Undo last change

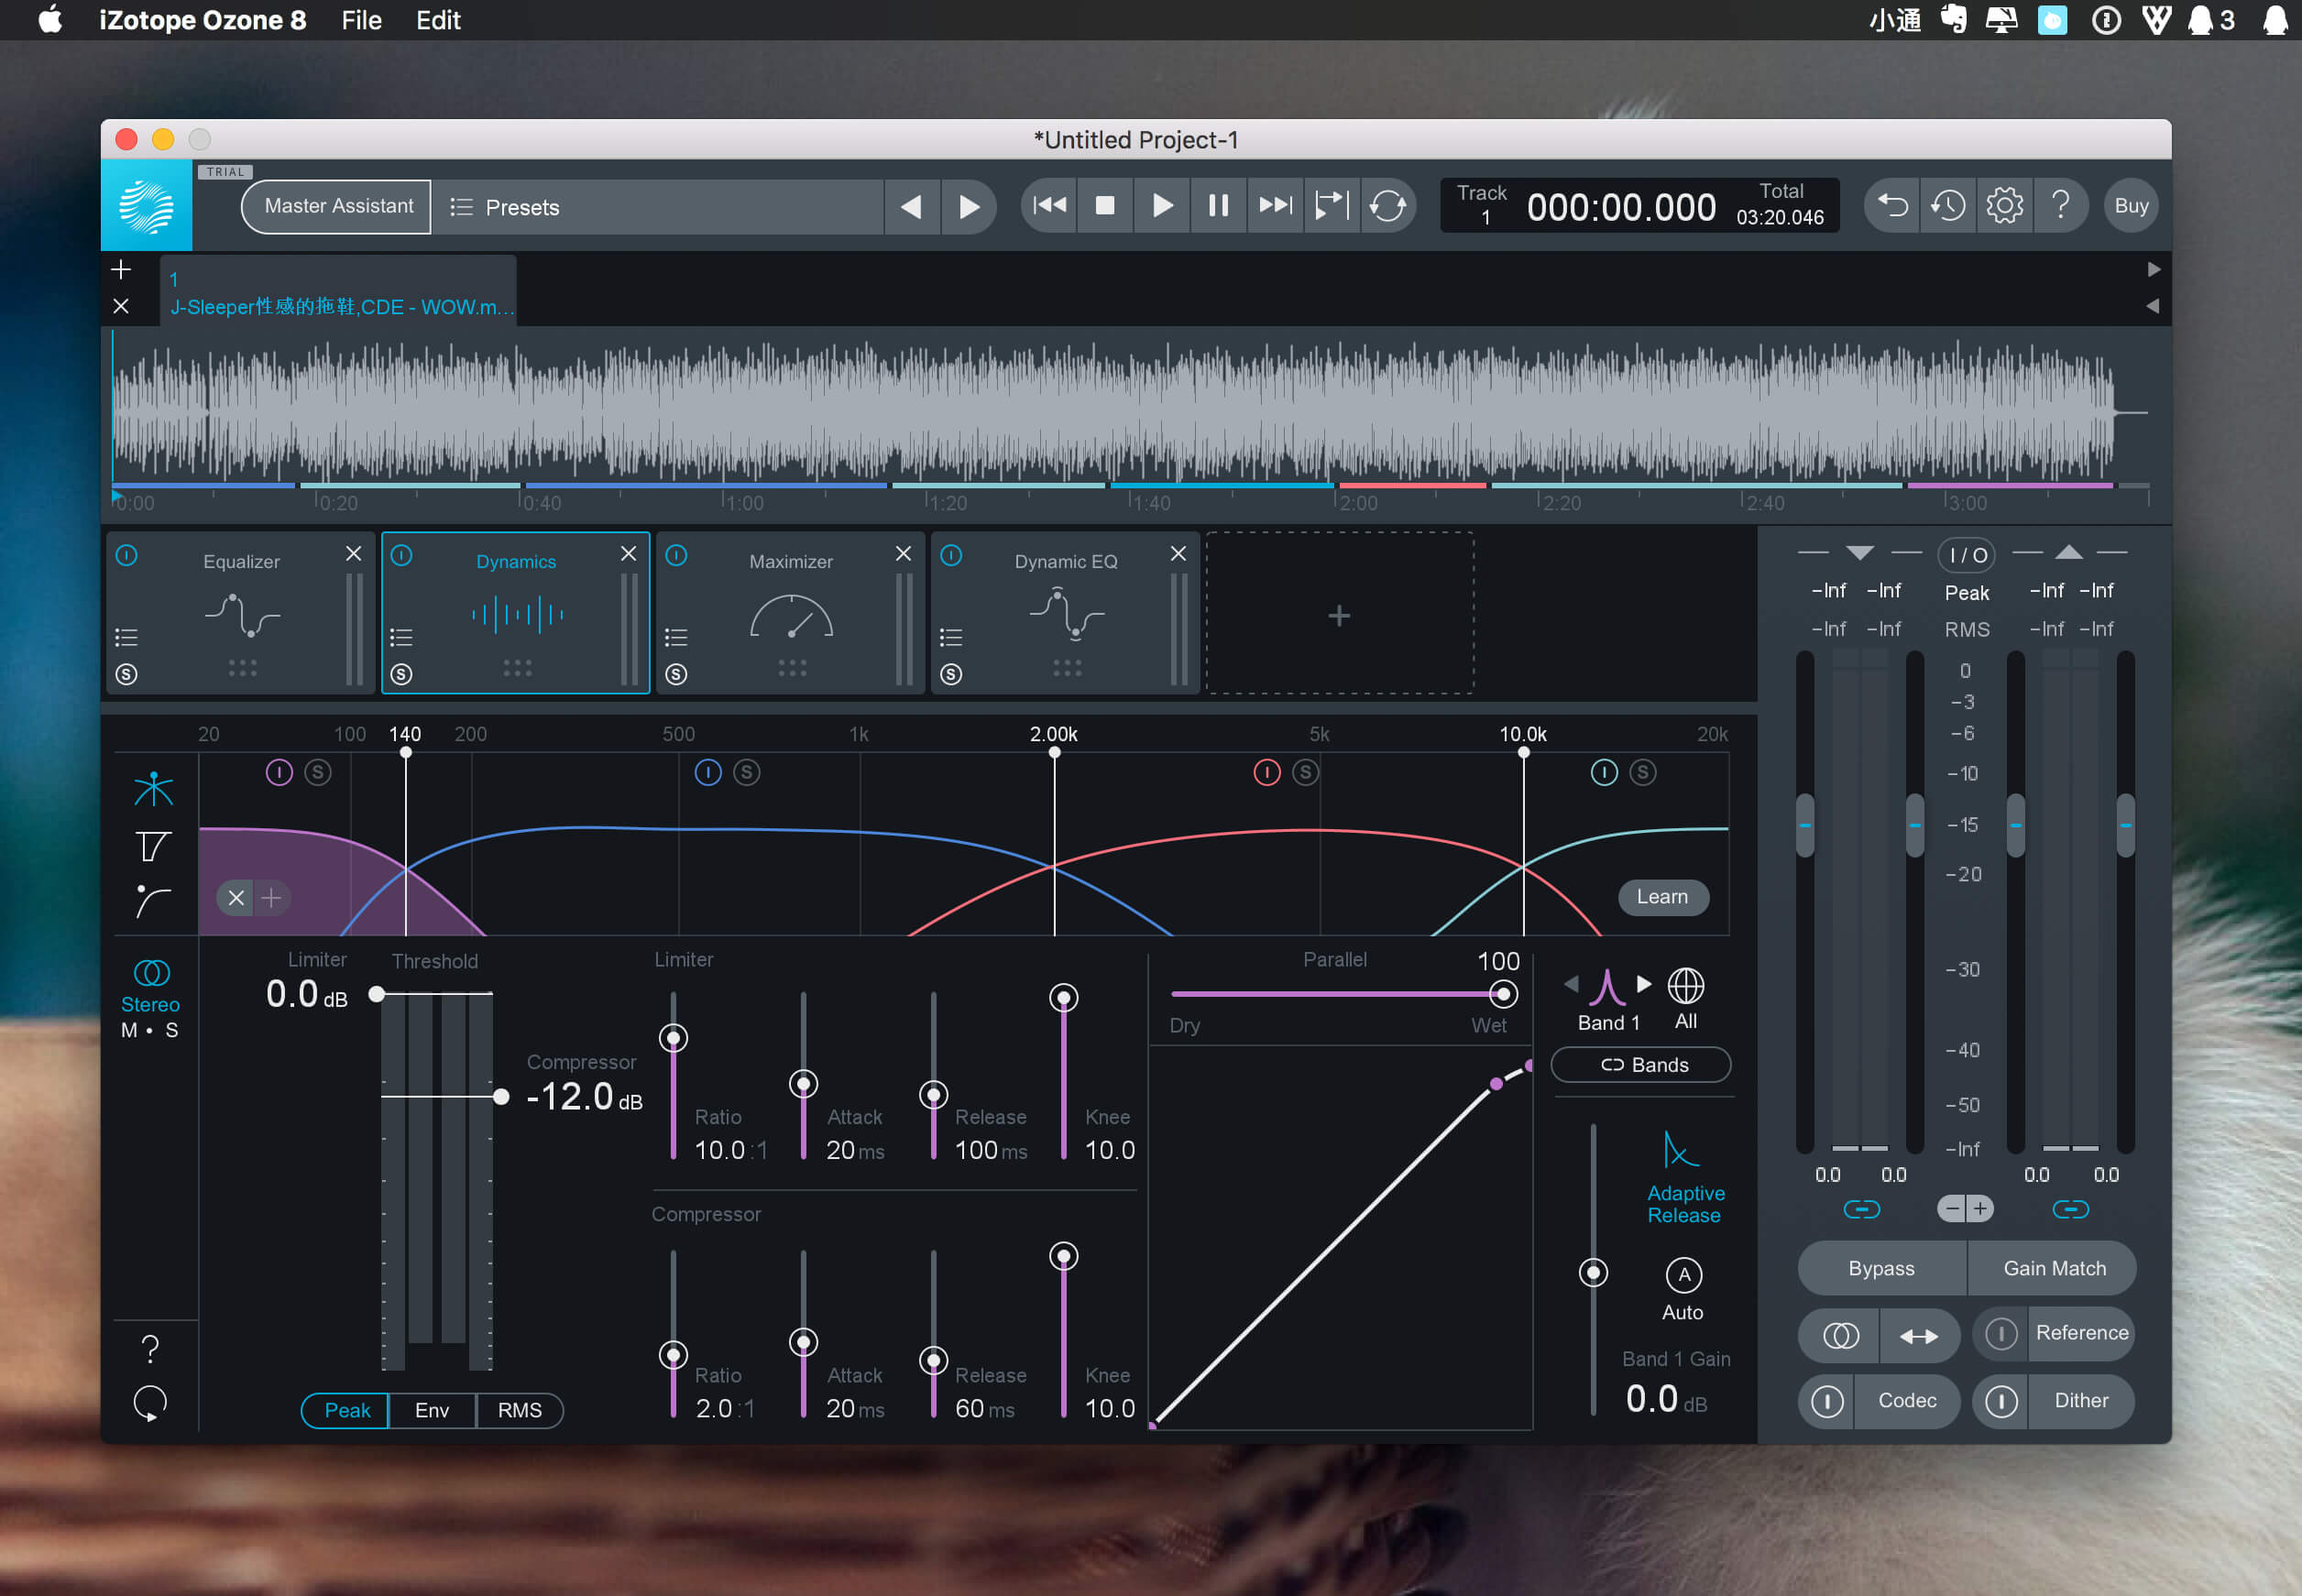point(1892,206)
